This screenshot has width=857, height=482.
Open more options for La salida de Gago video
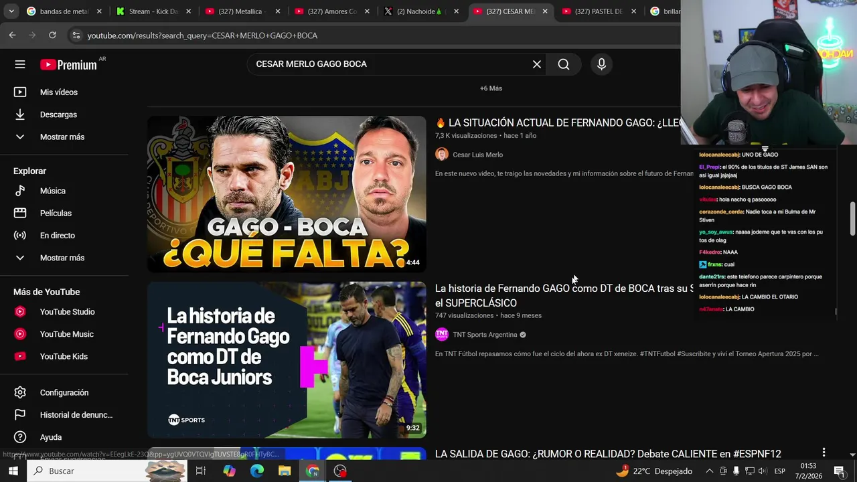click(x=824, y=453)
